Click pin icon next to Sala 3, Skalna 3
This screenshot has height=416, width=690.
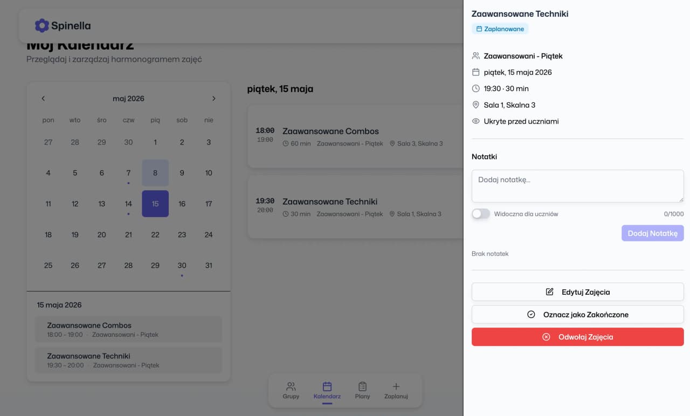[x=392, y=144]
